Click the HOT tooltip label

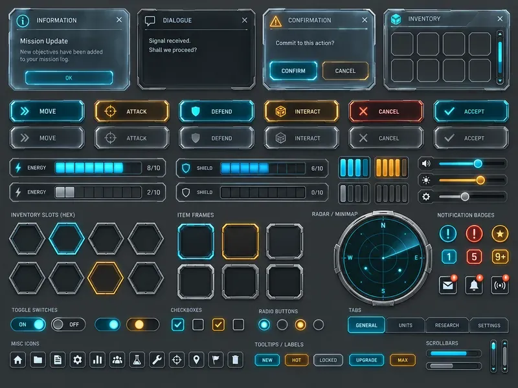click(297, 360)
